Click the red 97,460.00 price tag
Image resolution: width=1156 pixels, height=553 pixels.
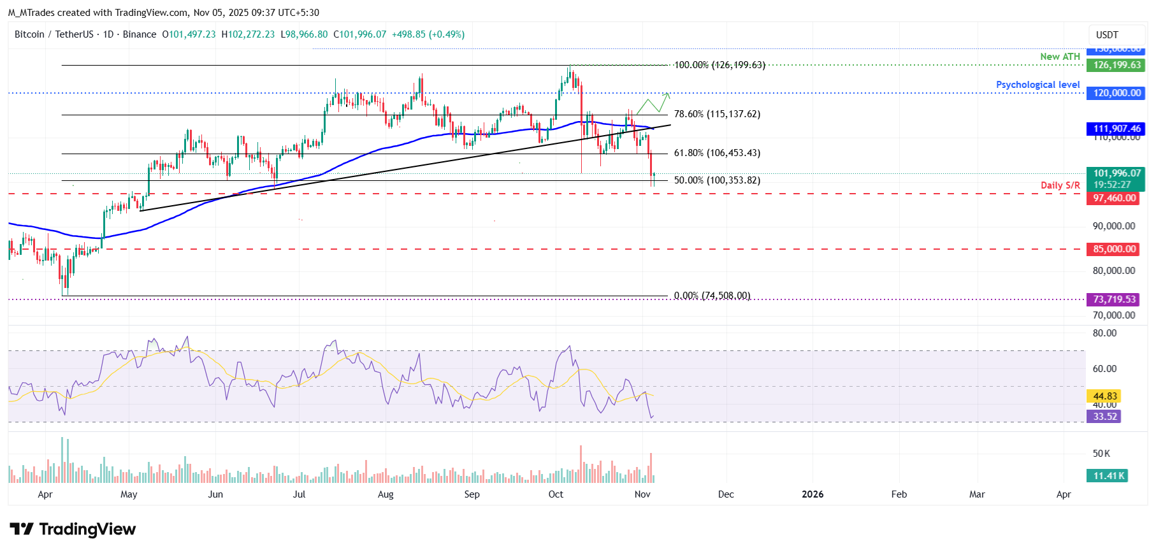pos(1115,198)
